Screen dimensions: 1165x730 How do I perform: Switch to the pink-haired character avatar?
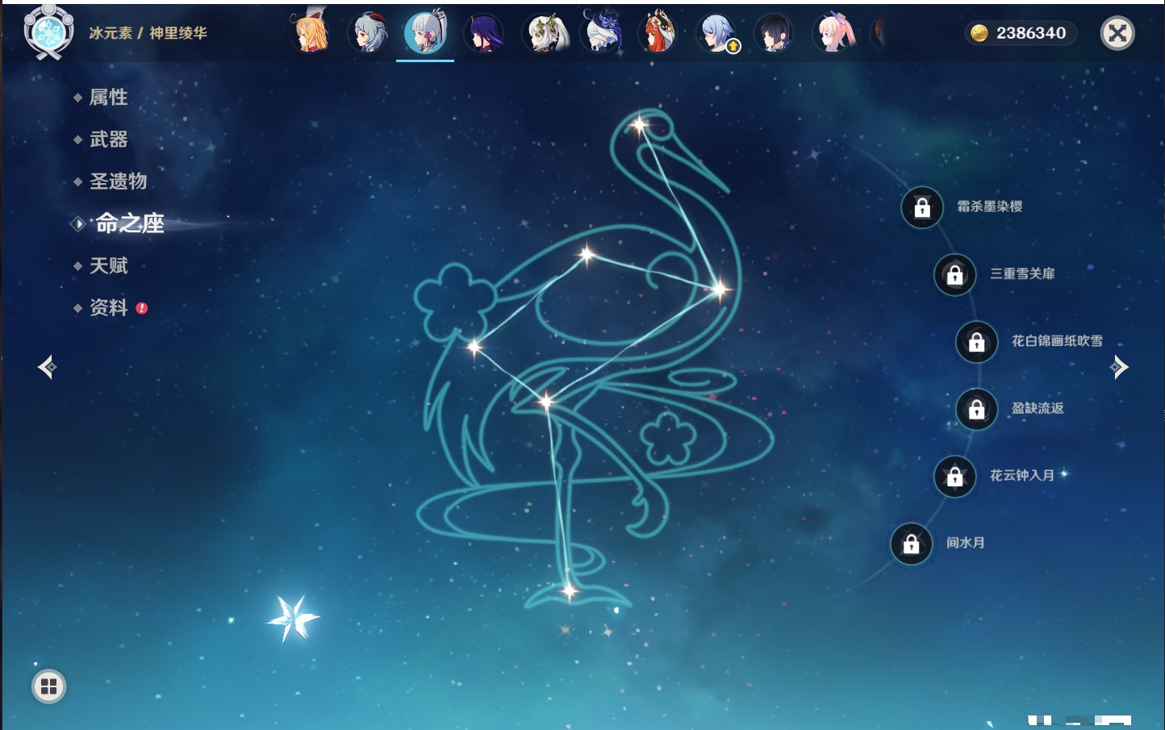[x=833, y=33]
